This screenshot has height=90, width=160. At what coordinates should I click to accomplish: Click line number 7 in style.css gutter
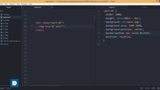pyautogui.click(x=99, y=33)
